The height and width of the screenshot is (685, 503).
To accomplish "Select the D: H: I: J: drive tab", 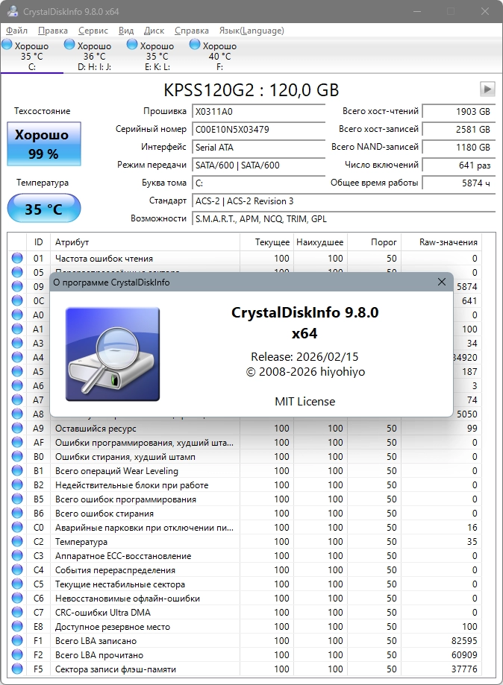I will [x=95, y=56].
